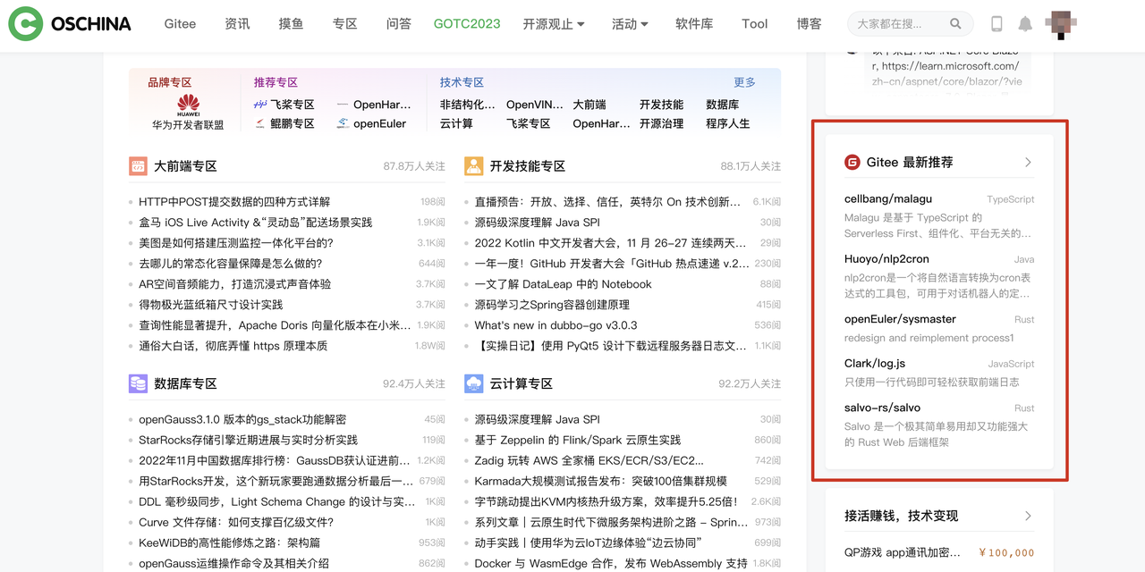1145x572 pixels.
Task: Click the search magnifier icon
Action: [x=955, y=24]
